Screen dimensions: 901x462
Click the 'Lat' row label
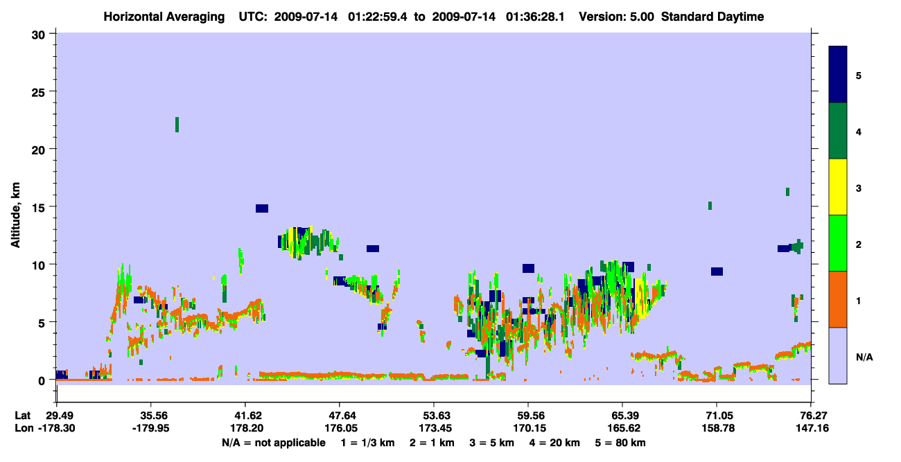coord(23,416)
